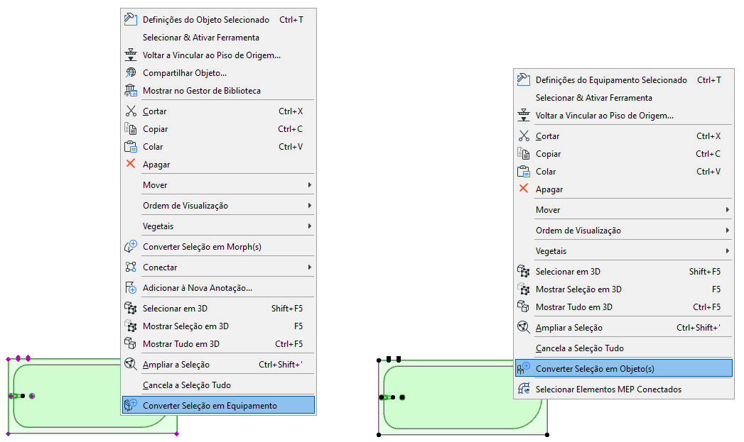Click the Ctrl+T shortcut text in the left menu

[291, 19]
